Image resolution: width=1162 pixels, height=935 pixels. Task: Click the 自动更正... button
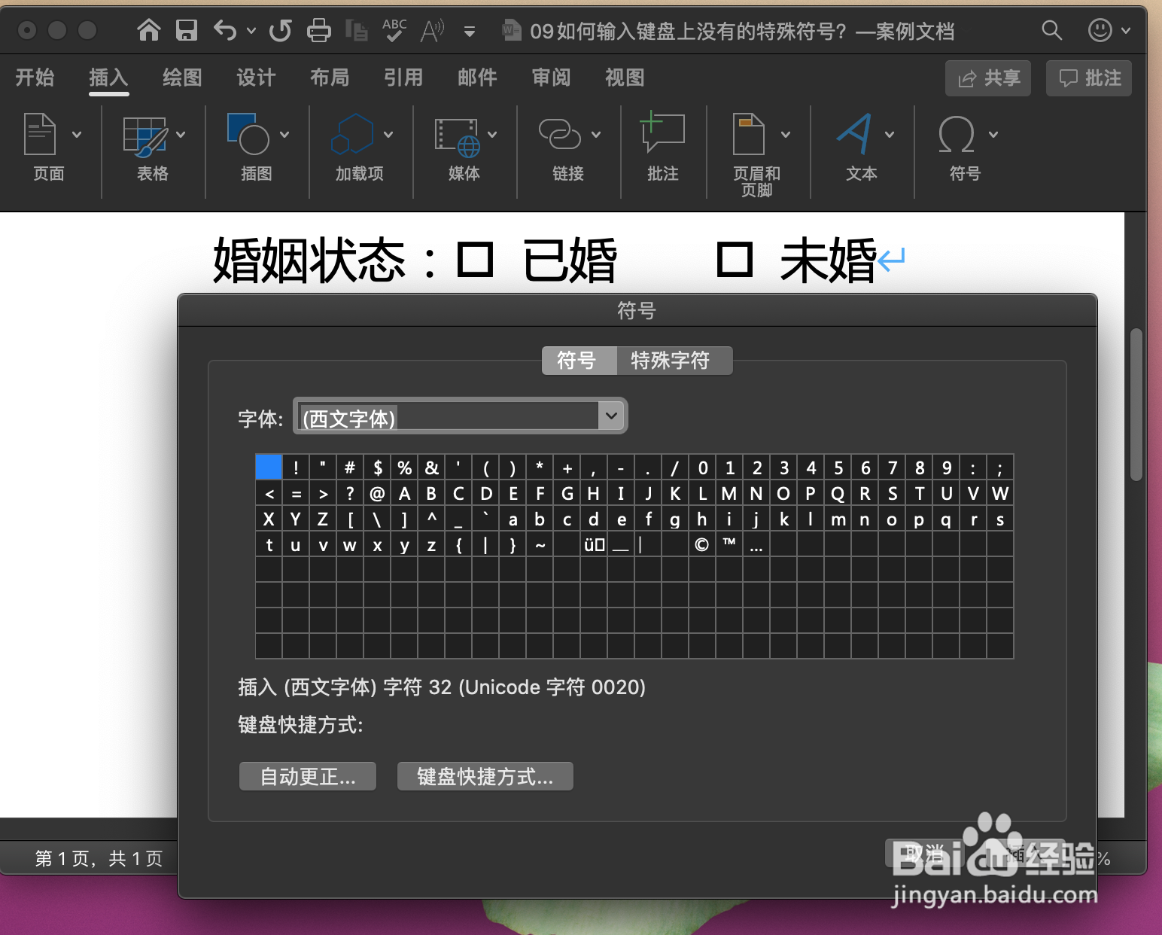point(308,776)
